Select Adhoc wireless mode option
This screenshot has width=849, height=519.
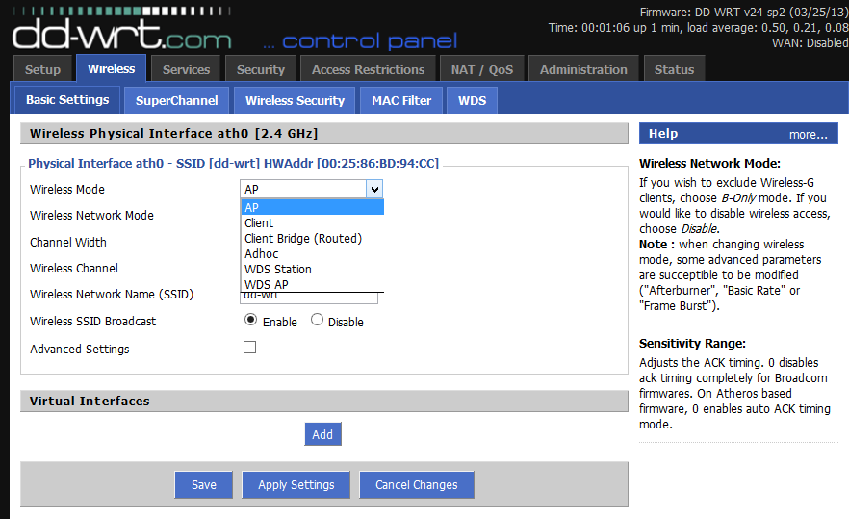coord(313,253)
